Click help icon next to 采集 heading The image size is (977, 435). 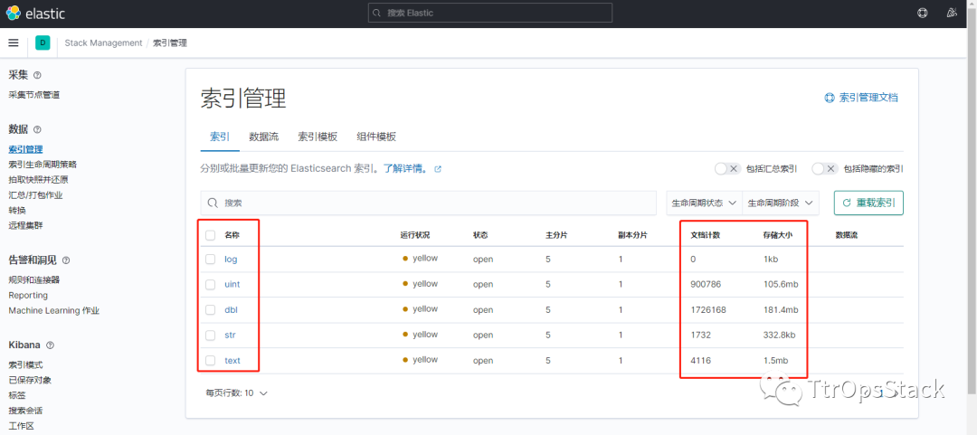pyautogui.click(x=37, y=75)
